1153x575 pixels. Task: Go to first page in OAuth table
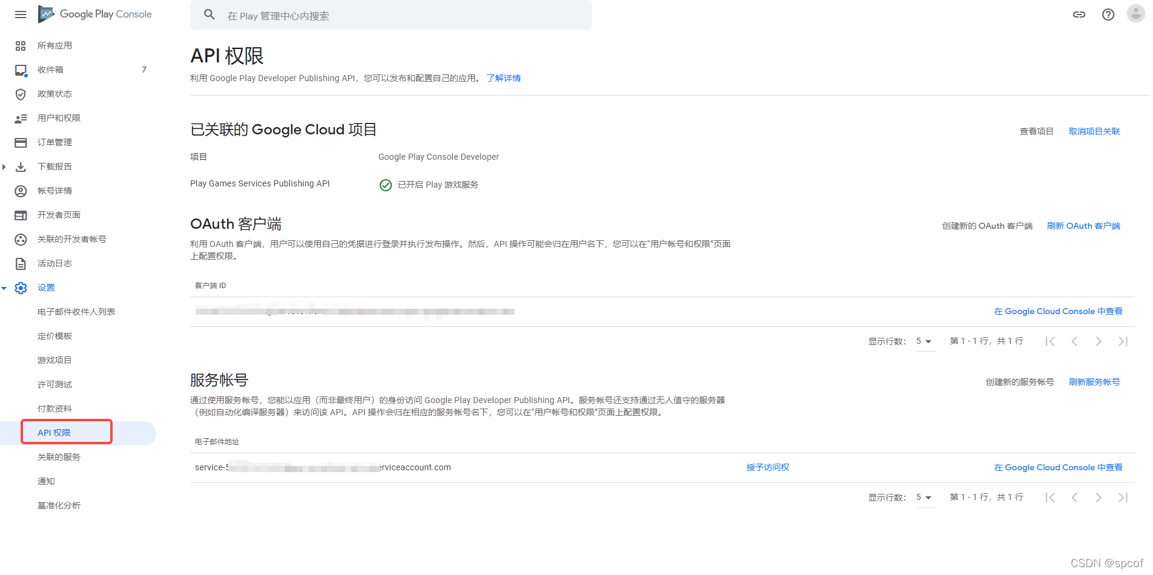[1050, 341]
